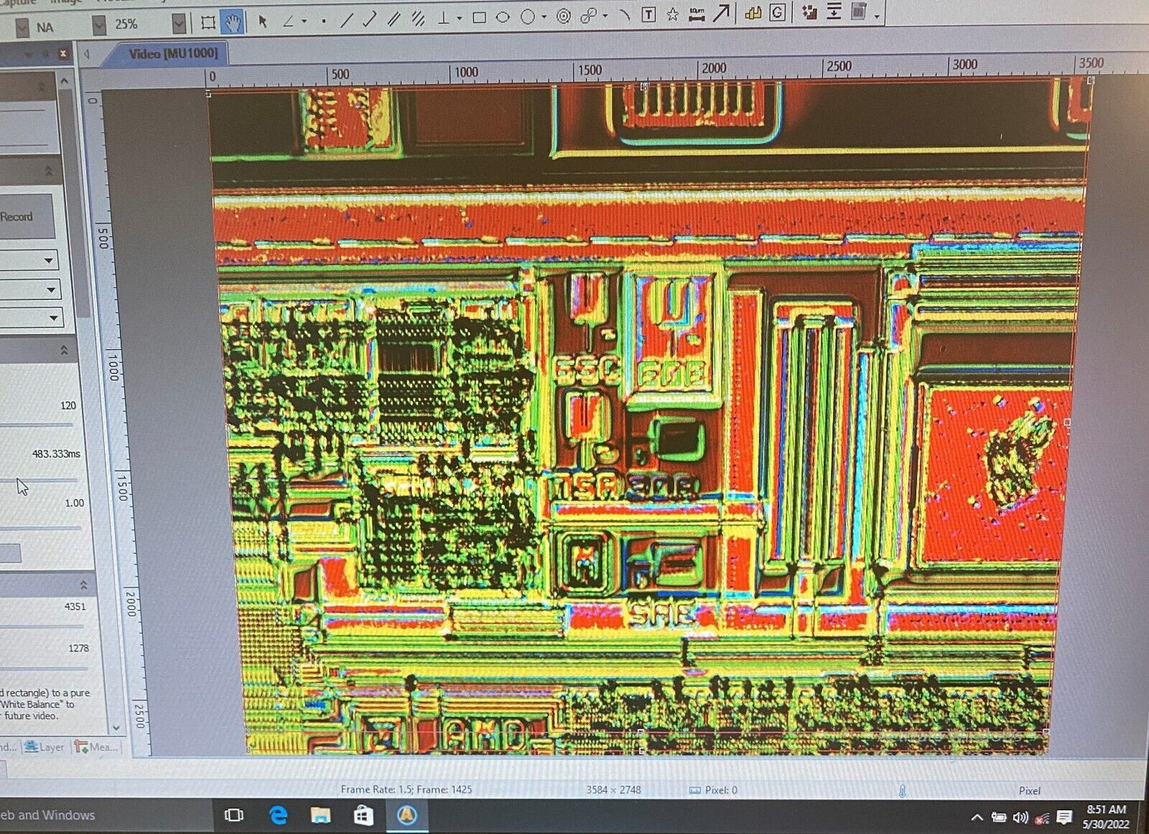Viewport: 1149px width, 834px height.
Task: Click the sidebar scrollbar down arrow
Action: pyautogui.click(x=115, y=727)
